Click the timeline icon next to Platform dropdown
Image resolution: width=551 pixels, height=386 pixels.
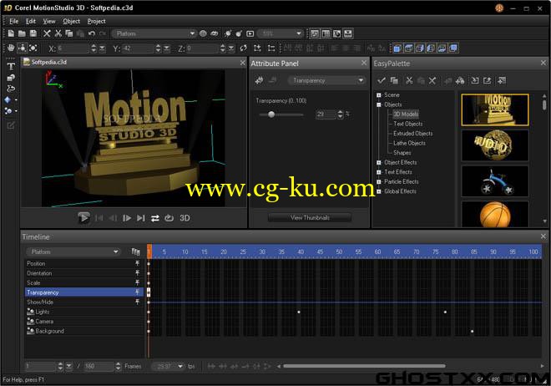pyautogui.click(x=135, y=251)
